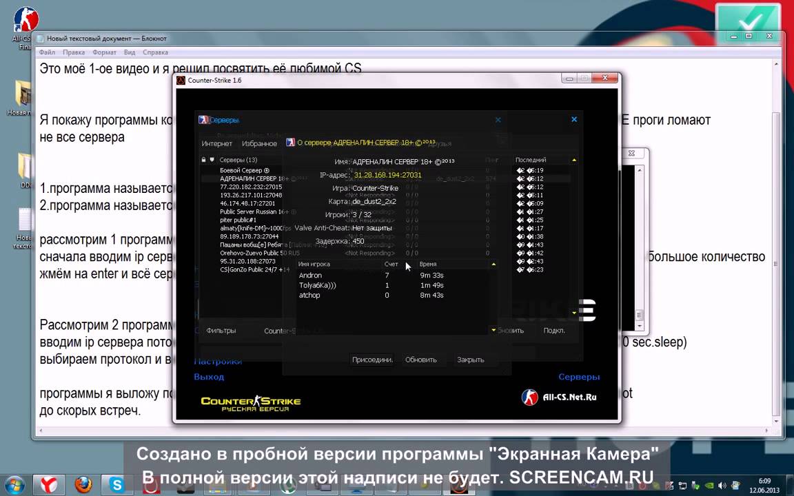This screenshot has height=496, width=794.
Task: Select the Public Server Russian row
Action: (x=258, y=211)
